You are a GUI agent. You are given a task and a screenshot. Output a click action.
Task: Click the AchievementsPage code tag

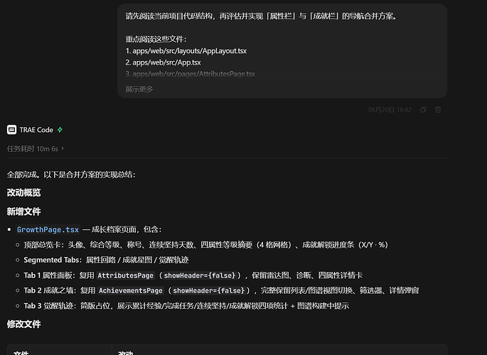131,291
